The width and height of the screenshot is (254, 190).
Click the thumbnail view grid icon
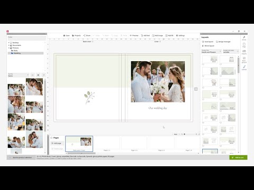click(x=38, y=75)
